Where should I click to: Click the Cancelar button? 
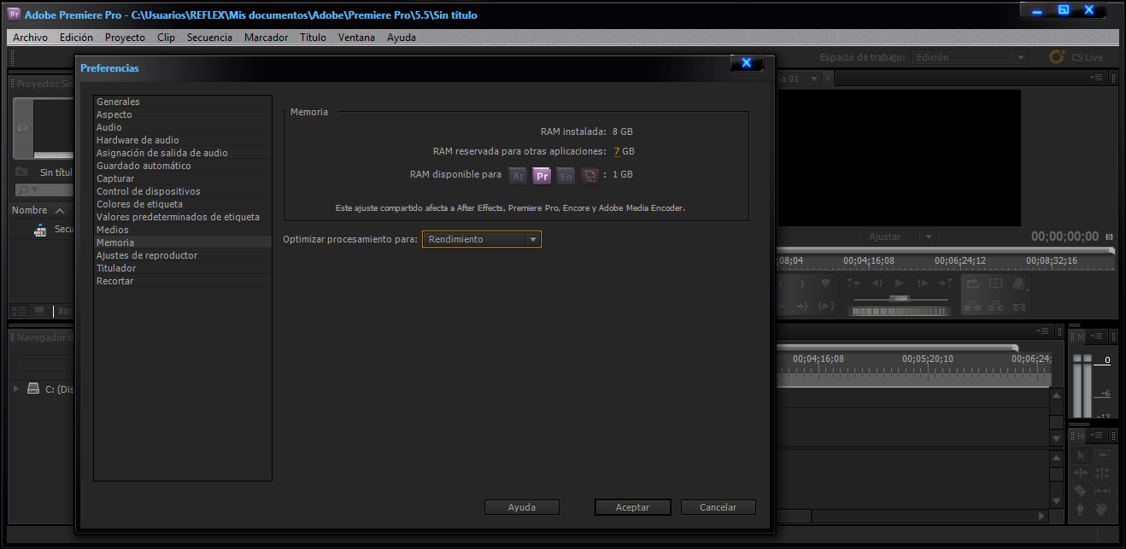(718, 507)
